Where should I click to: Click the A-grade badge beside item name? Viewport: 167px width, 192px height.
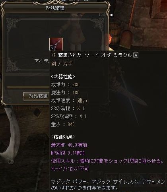tap(136, 55)
